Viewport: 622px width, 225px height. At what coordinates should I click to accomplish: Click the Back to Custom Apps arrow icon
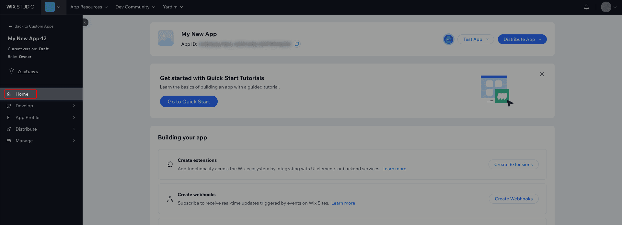(x=11, y=26)
